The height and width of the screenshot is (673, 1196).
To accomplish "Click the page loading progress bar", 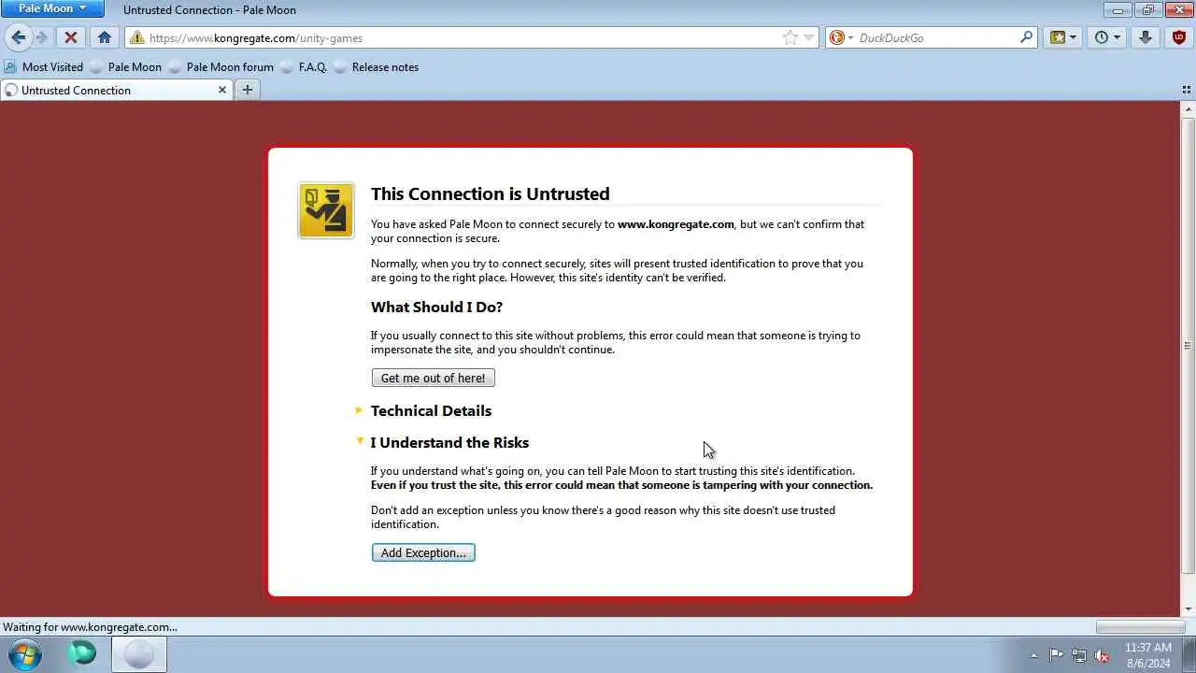I will (1140, 627).
